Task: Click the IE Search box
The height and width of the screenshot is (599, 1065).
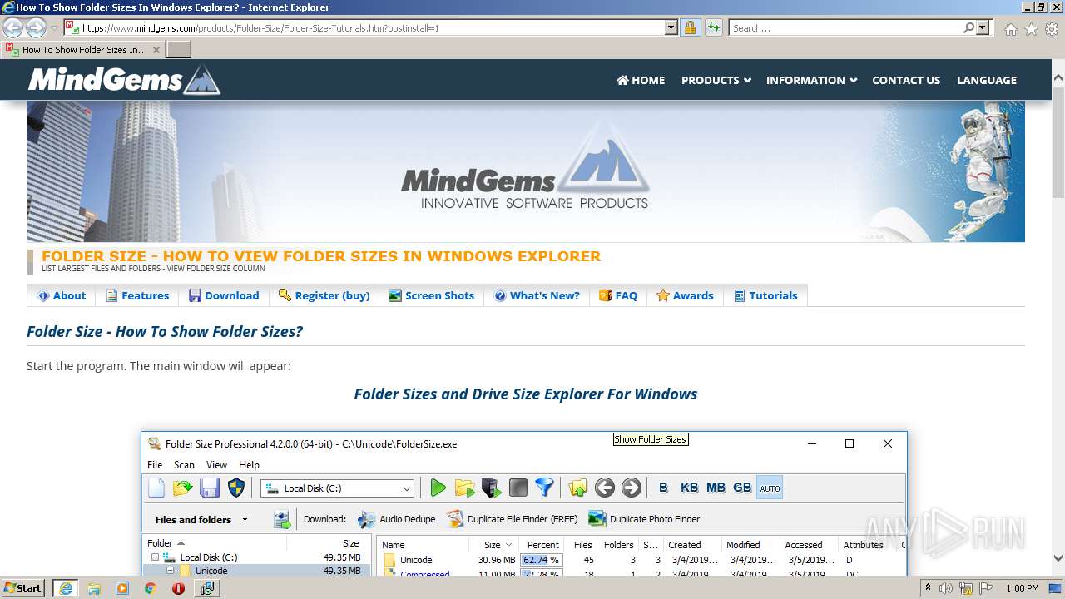Action: pos(845,27)
